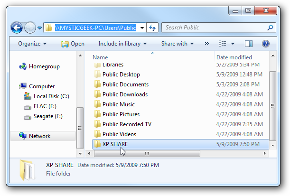This screenshot has height=196, width=290.
Task: Click the Back navigation arrow
Action: click(x=17, y=28)
